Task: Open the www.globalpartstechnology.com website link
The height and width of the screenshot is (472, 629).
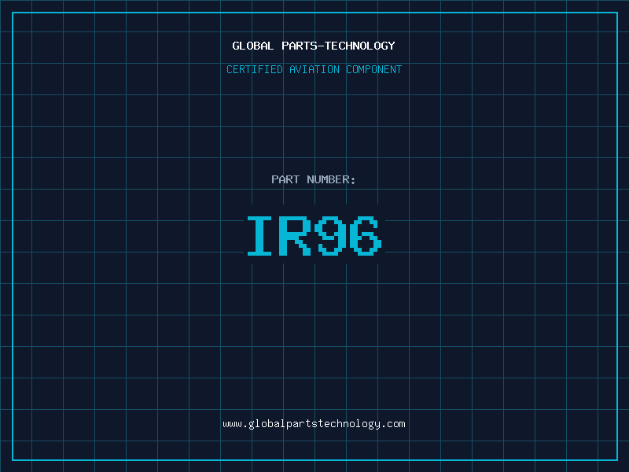Action: (314, 424)
